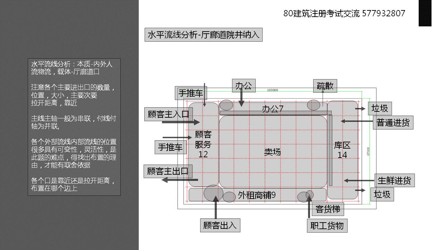Select paragraph starting 水平流线分析：本质

coord(72,68)
